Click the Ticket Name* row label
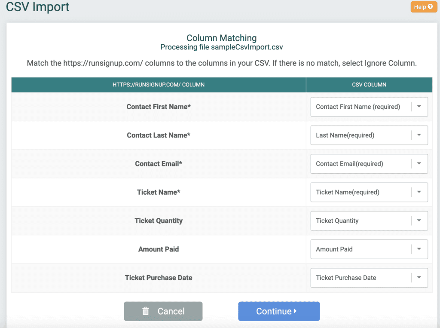The height and width of the screenshot is (328, 440). tap(159, 192)
